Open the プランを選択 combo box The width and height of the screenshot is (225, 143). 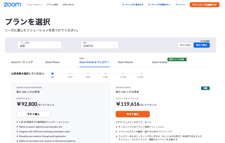coord(40,45)
